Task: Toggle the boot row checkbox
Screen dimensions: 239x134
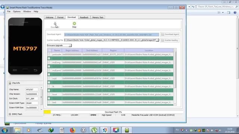Action: click(49, 94)
